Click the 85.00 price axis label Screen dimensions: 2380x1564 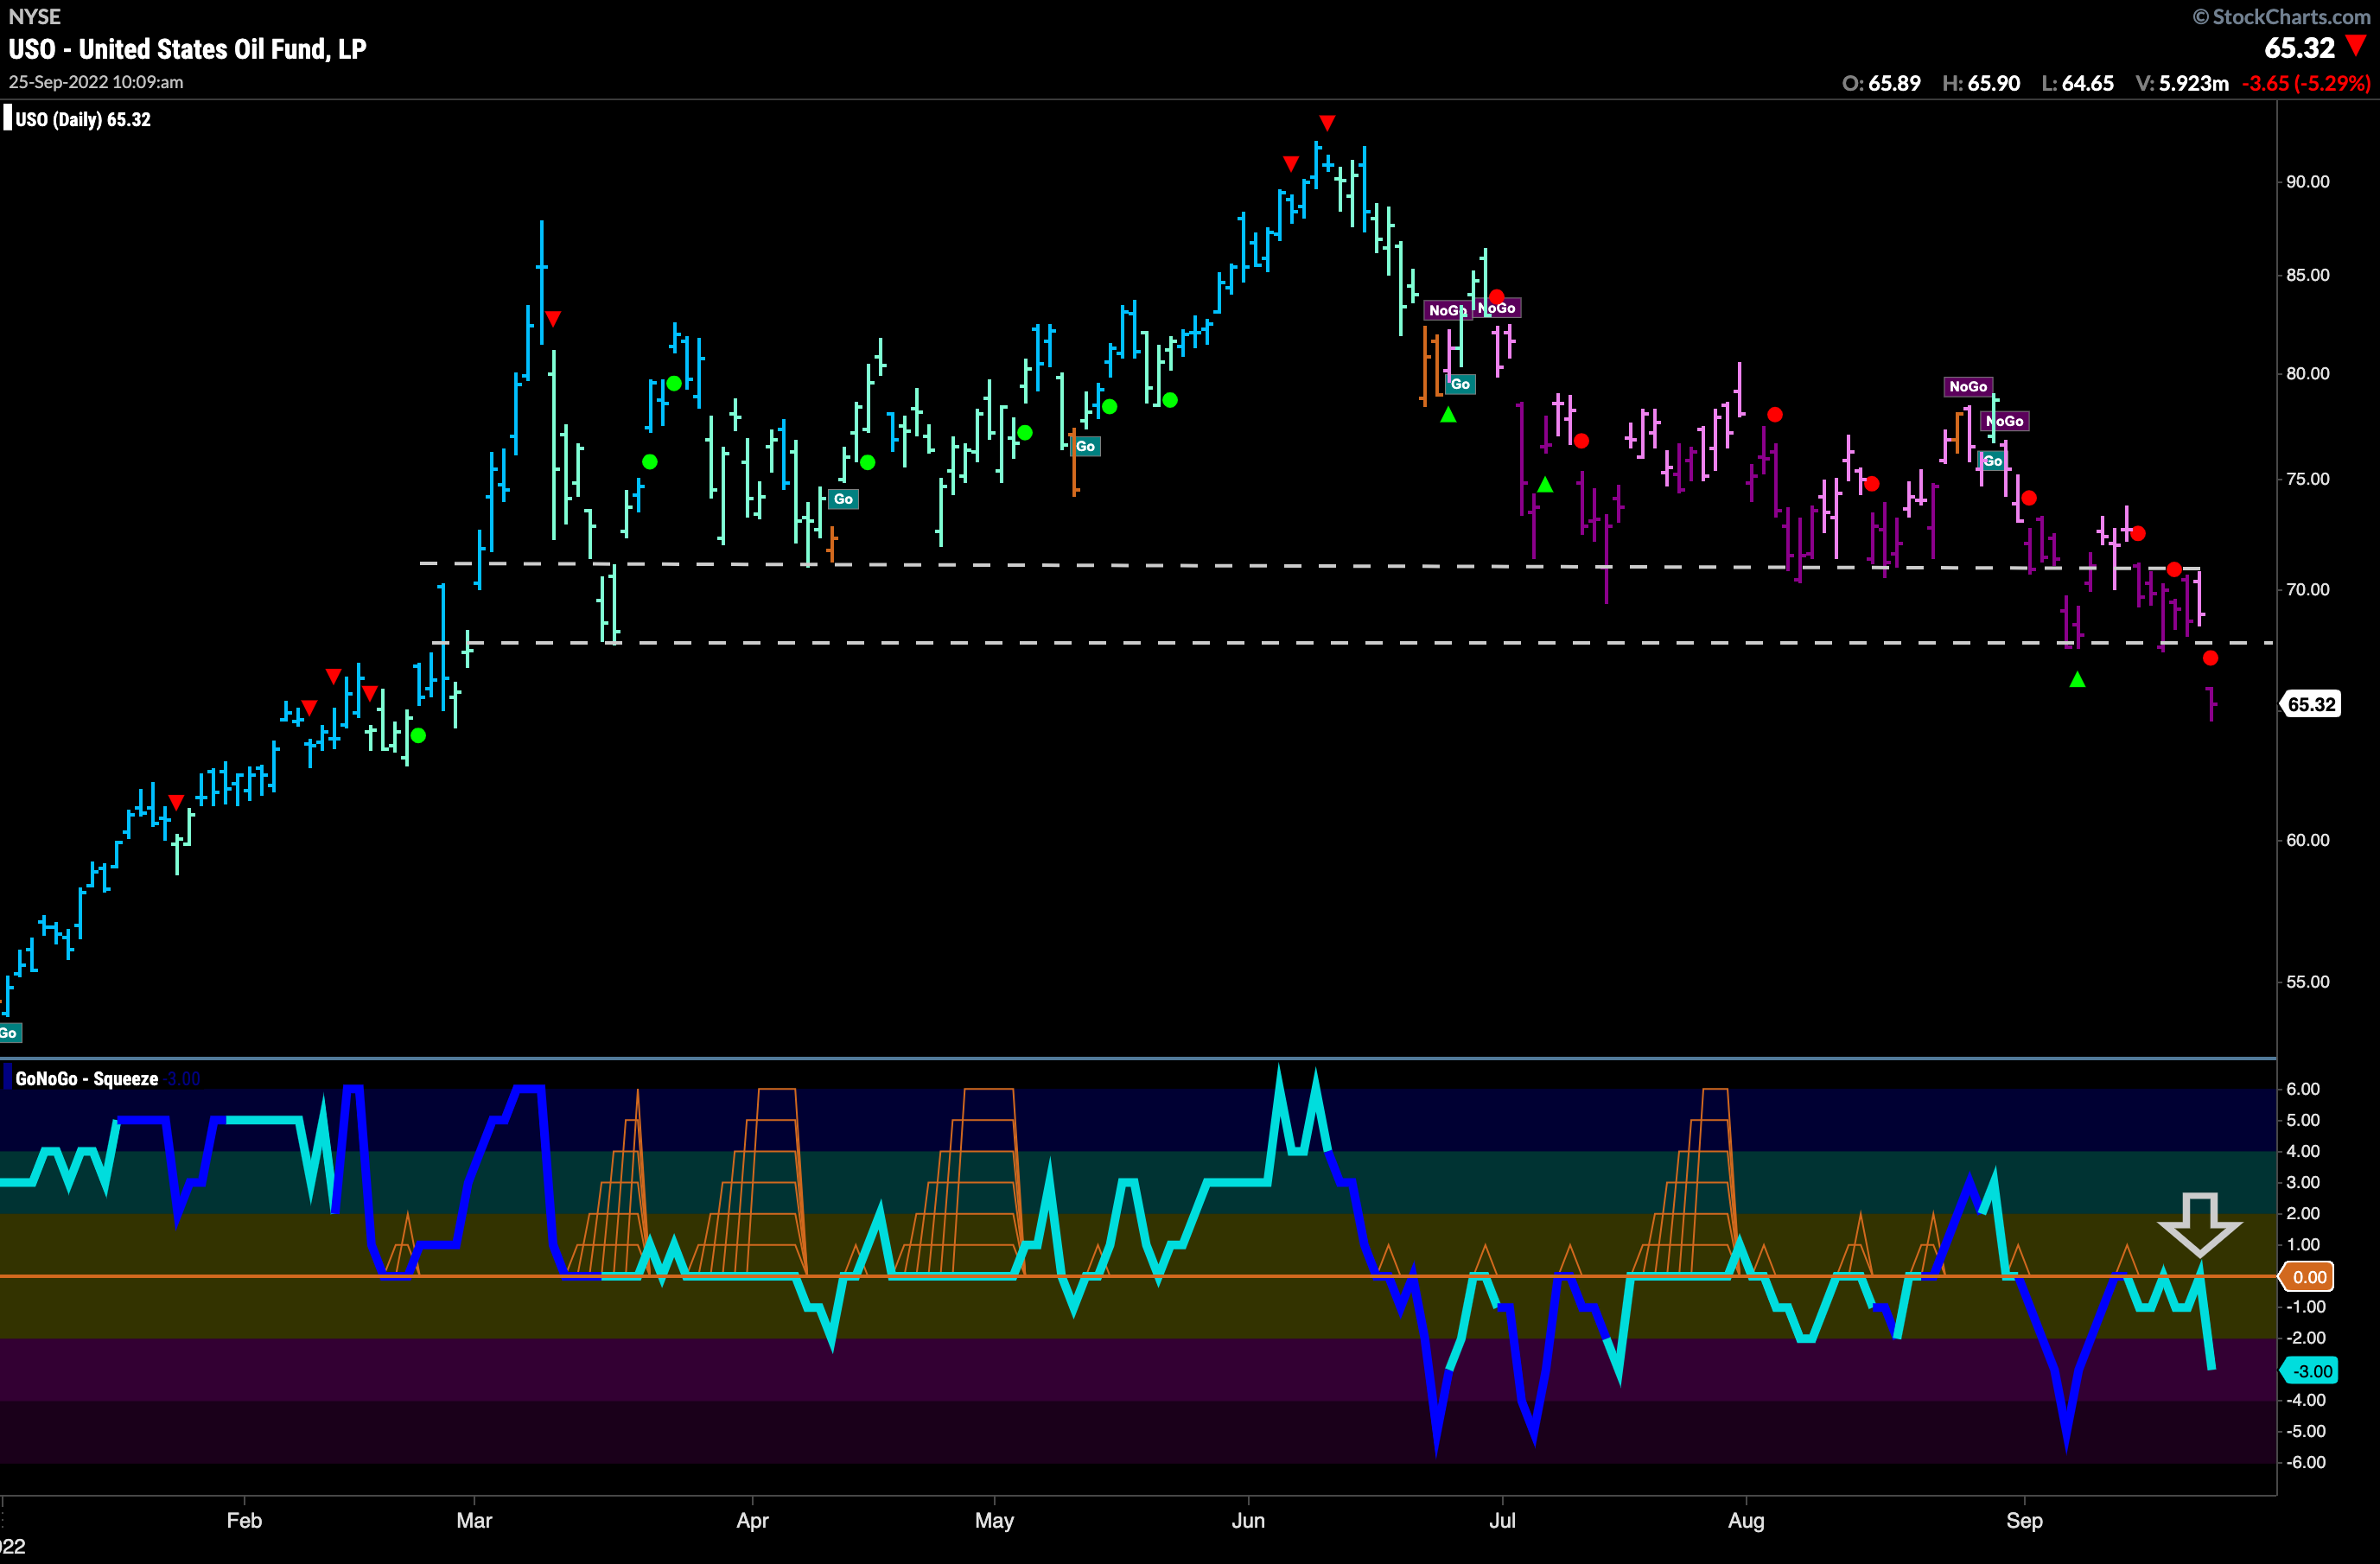pyautogui.click(x=2307, y=275)
